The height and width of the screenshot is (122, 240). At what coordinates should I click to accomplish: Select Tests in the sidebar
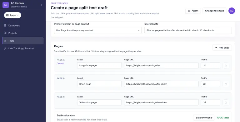[22, 41]
